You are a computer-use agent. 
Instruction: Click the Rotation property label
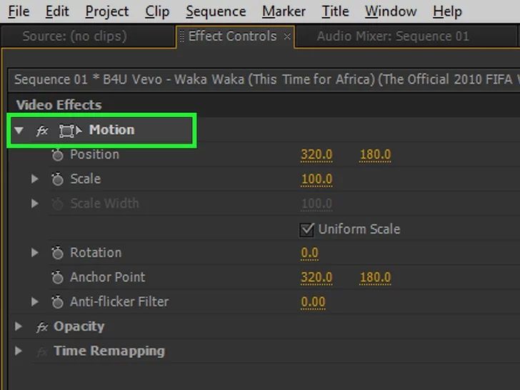[96, 253]
